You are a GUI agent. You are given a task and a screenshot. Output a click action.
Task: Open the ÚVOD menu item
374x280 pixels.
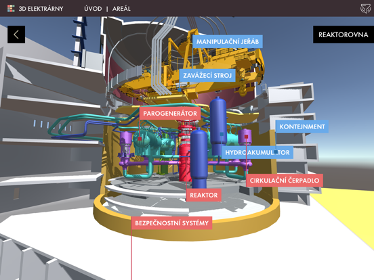(93, 9)
